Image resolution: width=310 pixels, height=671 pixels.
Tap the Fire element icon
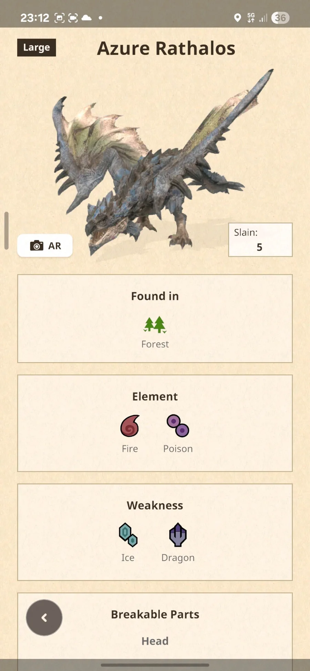tap(130, 426)
